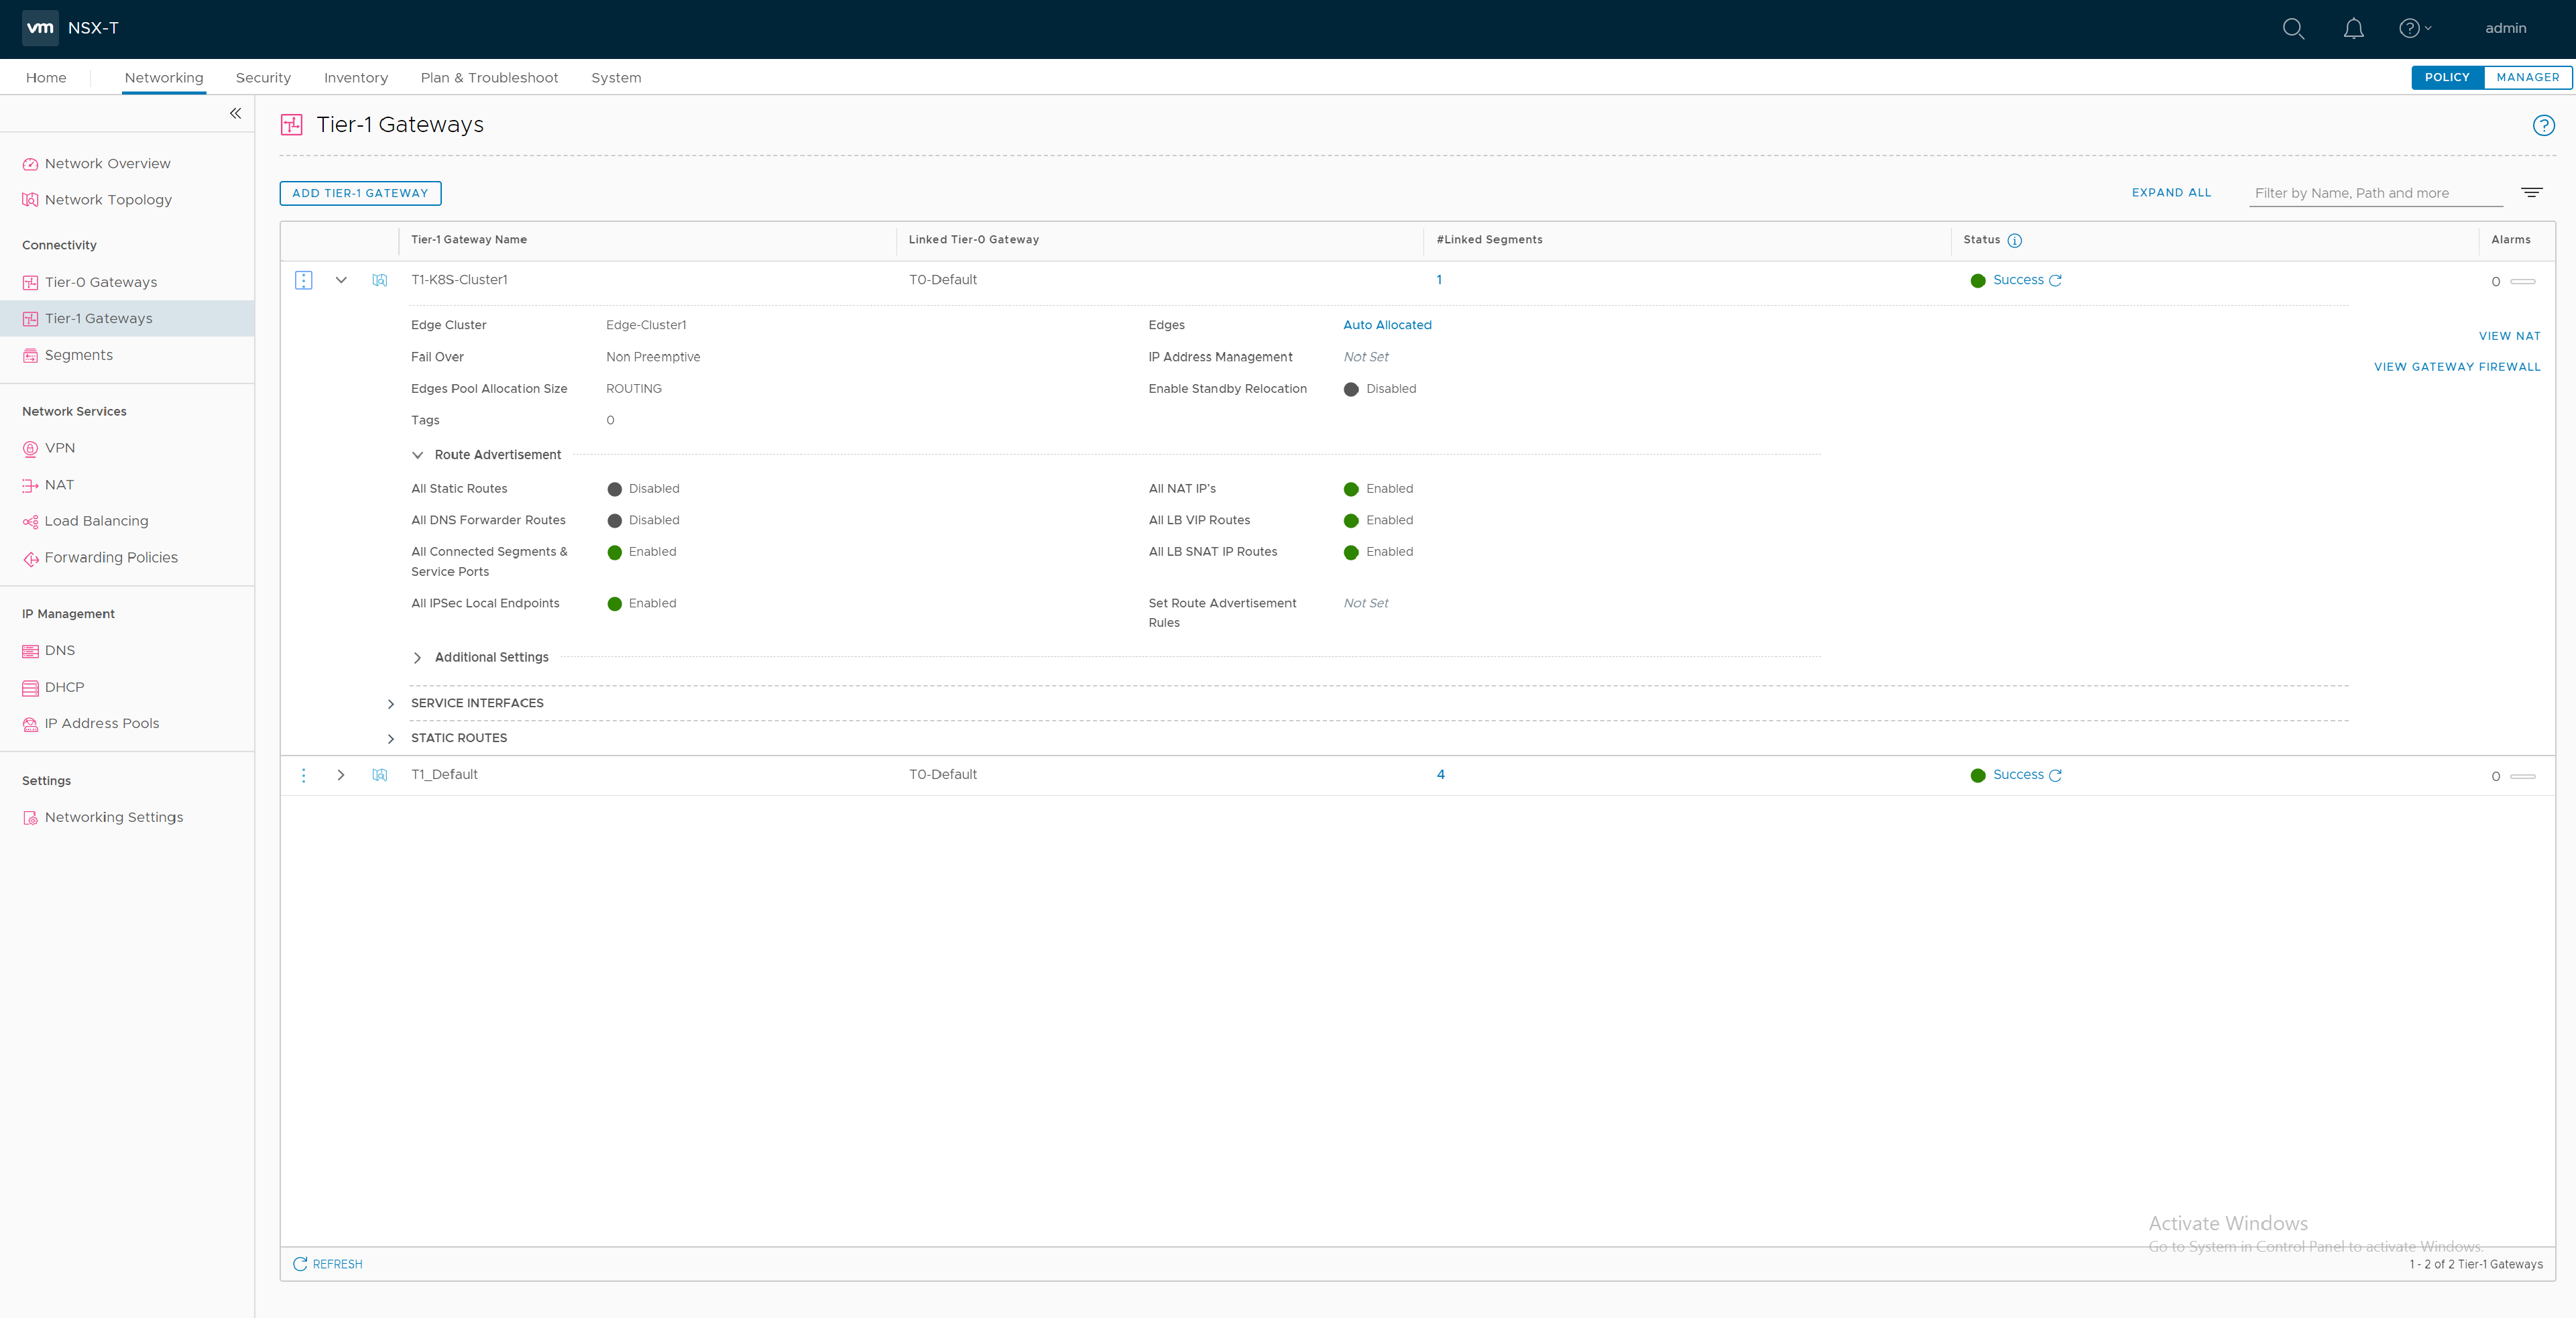Refresh status icon for T1-K8S-Cluster1
This screenshot has width=2576, height=1318.
click(x=2055, y=281)
